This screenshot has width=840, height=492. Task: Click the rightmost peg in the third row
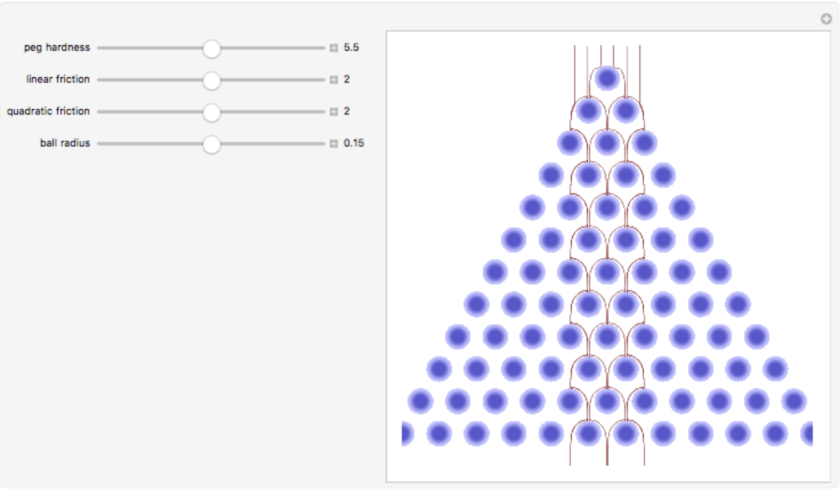(x=644, y=143)
